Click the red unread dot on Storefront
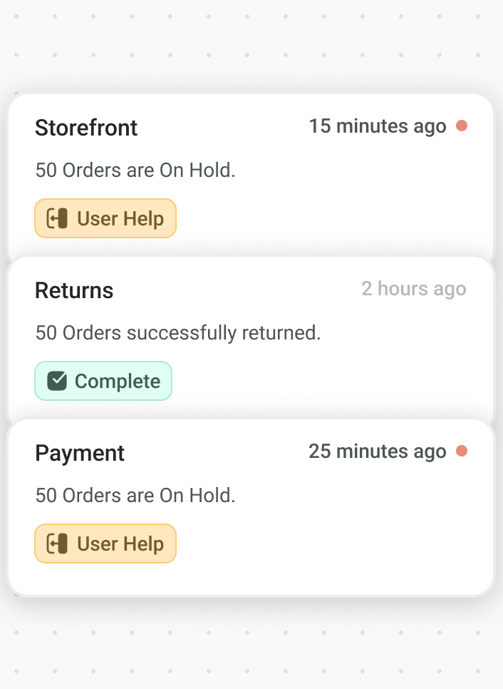 click(x=462, y=126)
